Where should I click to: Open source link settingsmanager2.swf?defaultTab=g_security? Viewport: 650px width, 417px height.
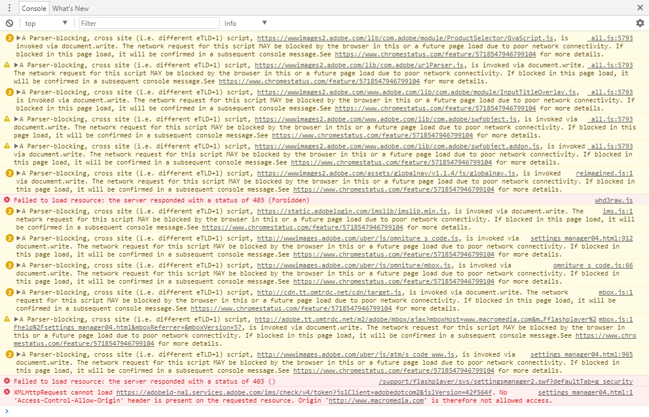point(506,381)
